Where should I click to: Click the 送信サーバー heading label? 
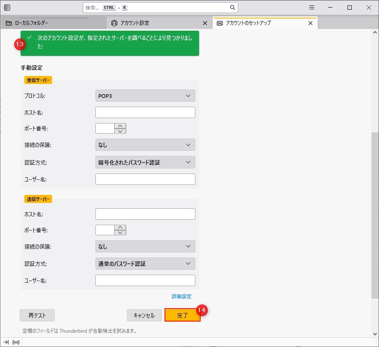click(38, 199)
